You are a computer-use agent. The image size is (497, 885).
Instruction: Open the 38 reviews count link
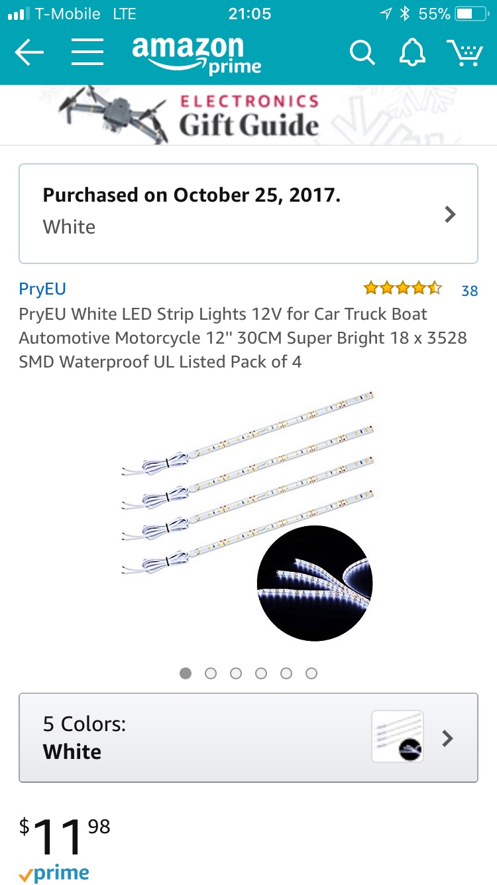coord(470,291)
